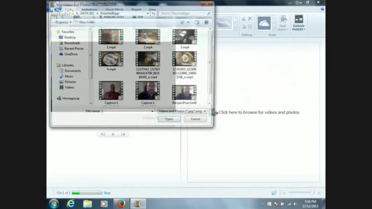Open Movie Maker's View tab

(x=152, y=10)
